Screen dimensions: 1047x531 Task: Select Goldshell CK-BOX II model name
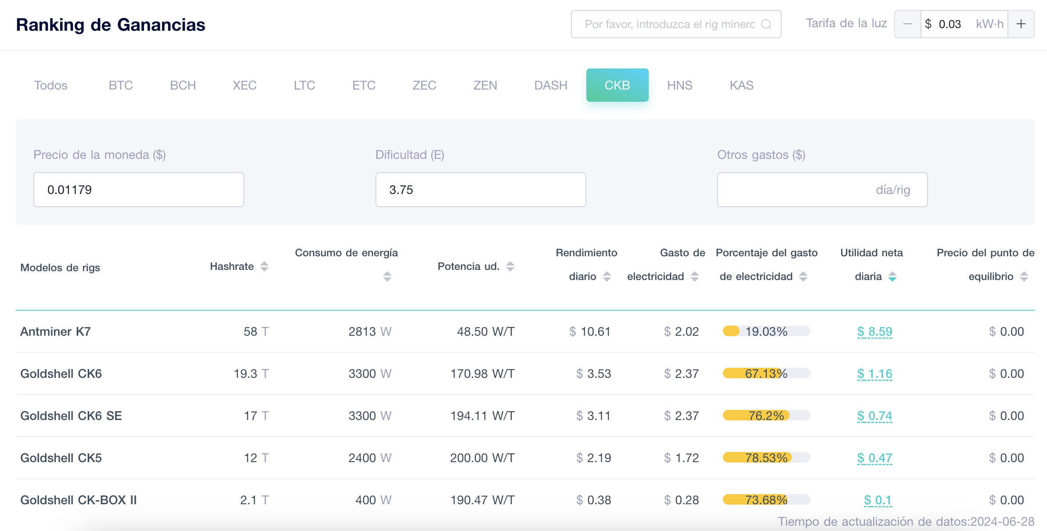(x=79, y=500)
